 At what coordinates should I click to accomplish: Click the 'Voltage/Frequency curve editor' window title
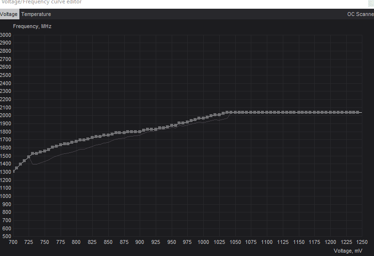(x=42, y=2)
